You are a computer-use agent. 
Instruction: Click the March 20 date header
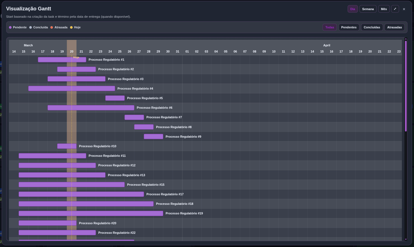pyautogui.click(x=71, y=51)
